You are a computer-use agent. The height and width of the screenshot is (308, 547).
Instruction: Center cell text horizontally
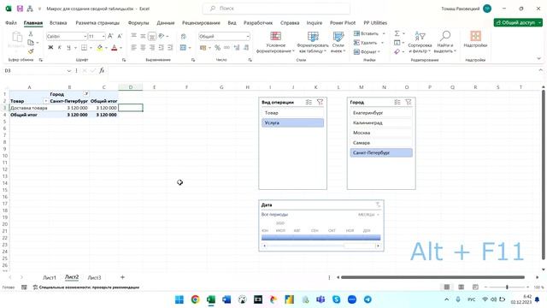(x=143, y=48)
